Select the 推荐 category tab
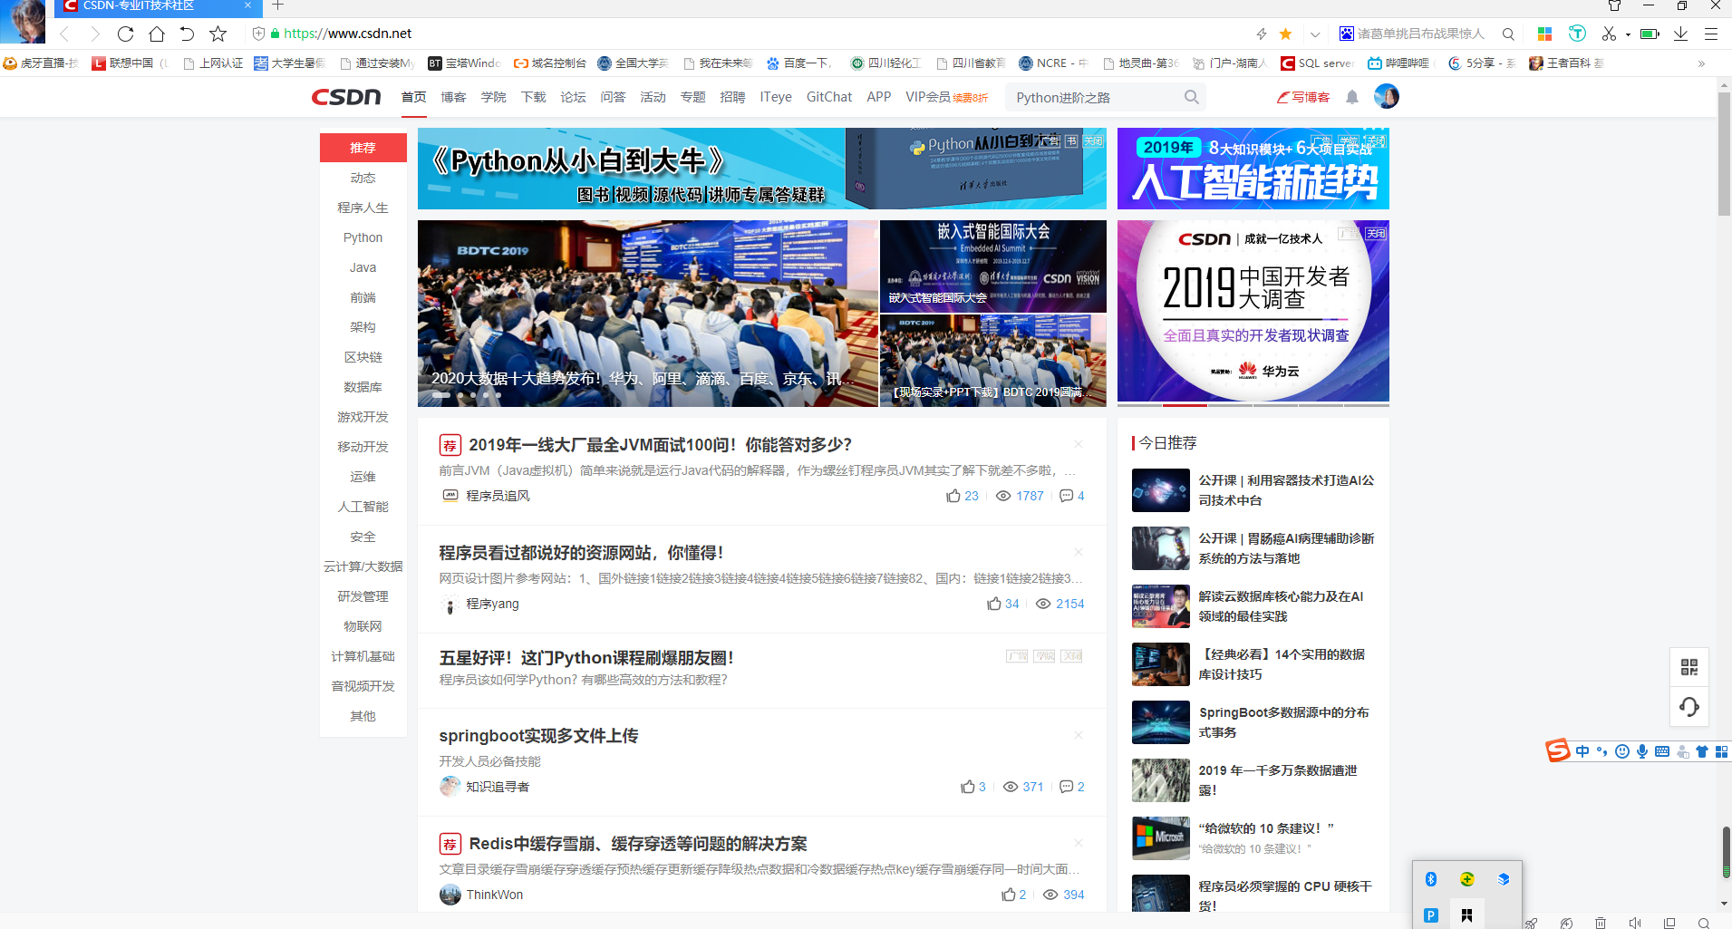 [x=363, y=148]
